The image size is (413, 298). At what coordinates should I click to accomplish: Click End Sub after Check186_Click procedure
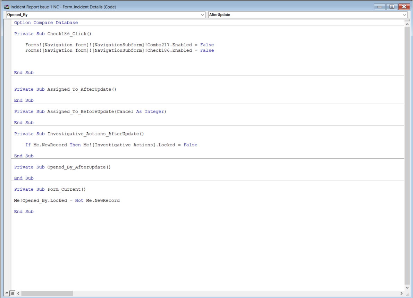pos(24,73)
